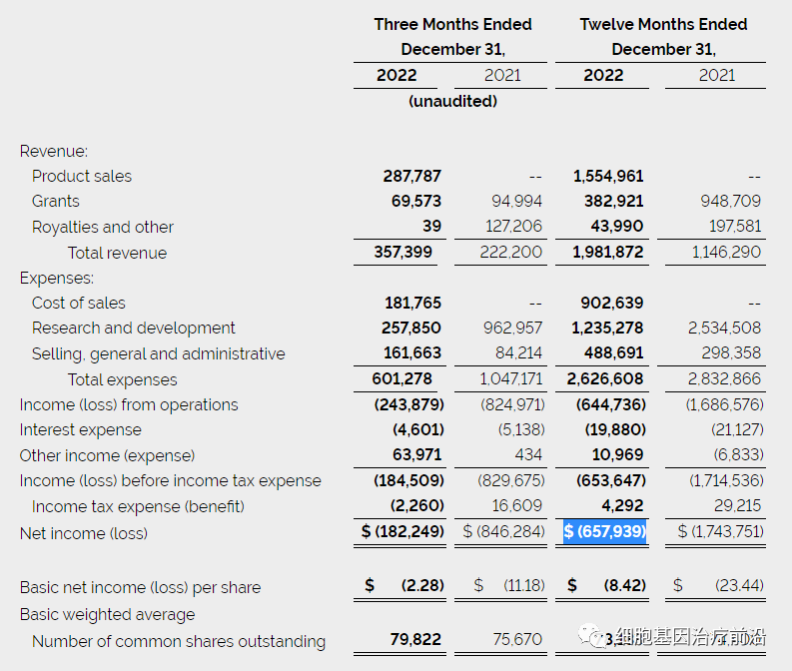Click the total expenses value 2,832,866
Screen dimensions: 792x671
click(x=724, y=378)
